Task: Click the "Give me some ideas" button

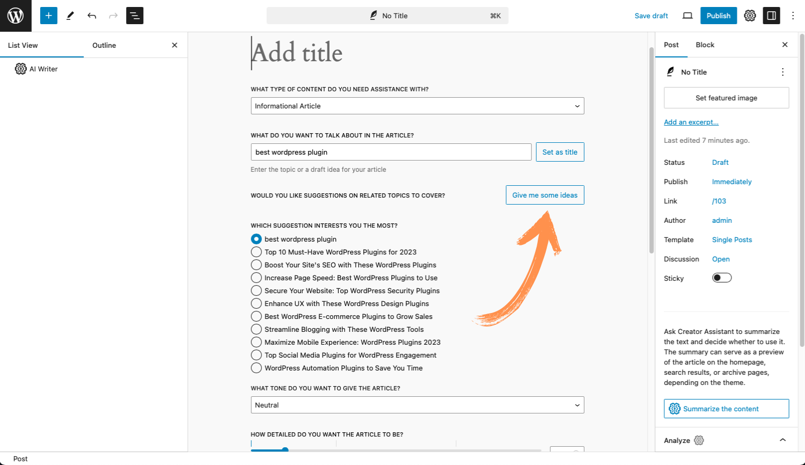Action: (x=545, y=195)
